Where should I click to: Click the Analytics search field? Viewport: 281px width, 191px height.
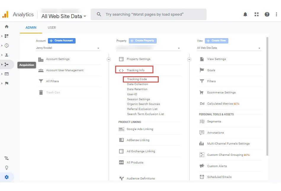coord(149,14)
